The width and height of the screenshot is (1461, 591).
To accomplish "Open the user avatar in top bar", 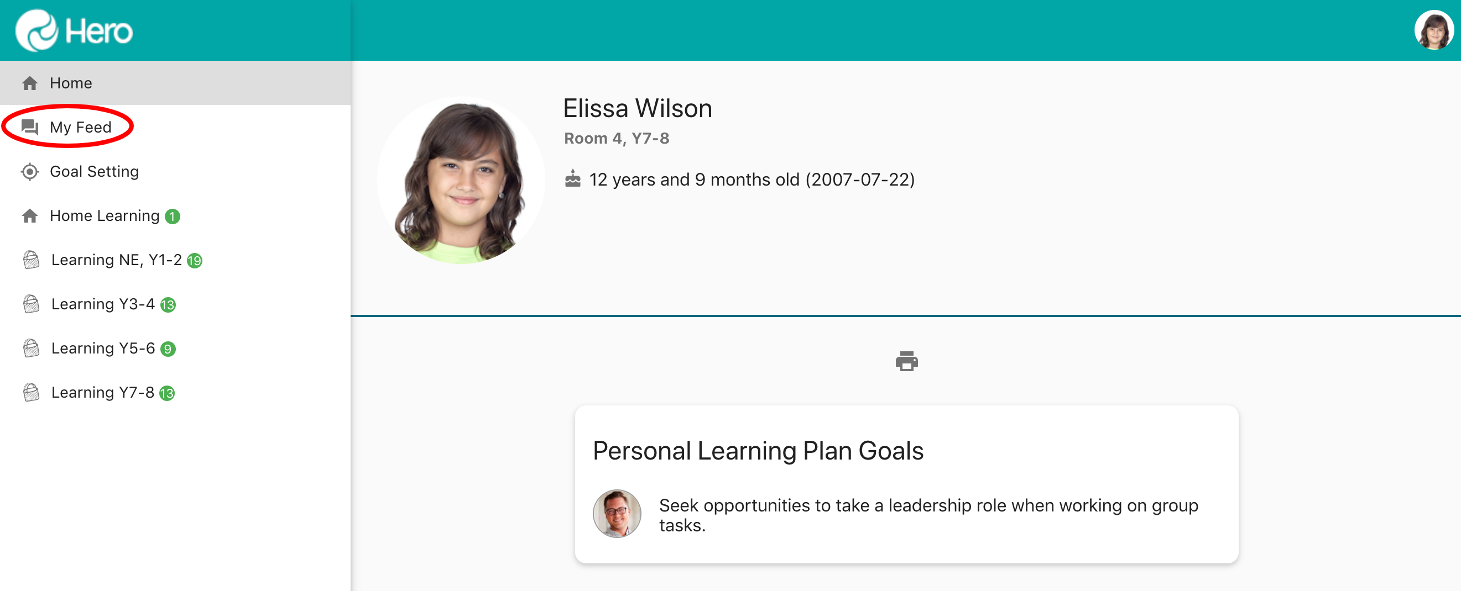I will [1433, 30].
